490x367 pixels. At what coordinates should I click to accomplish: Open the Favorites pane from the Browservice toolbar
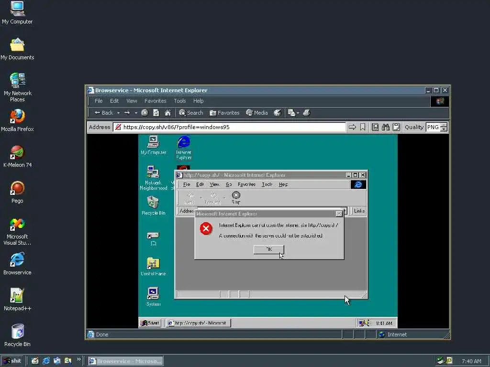click(x=224, y=113)
